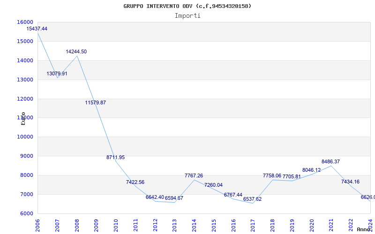
Task: Select the 6642.40 data label
Action: [x=155, y=197]
